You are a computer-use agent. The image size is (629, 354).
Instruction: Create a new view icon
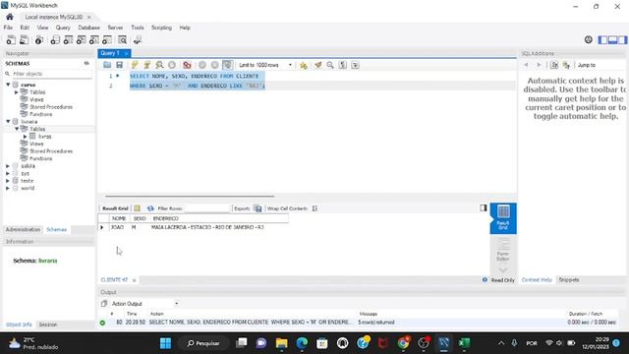point(81,39)
